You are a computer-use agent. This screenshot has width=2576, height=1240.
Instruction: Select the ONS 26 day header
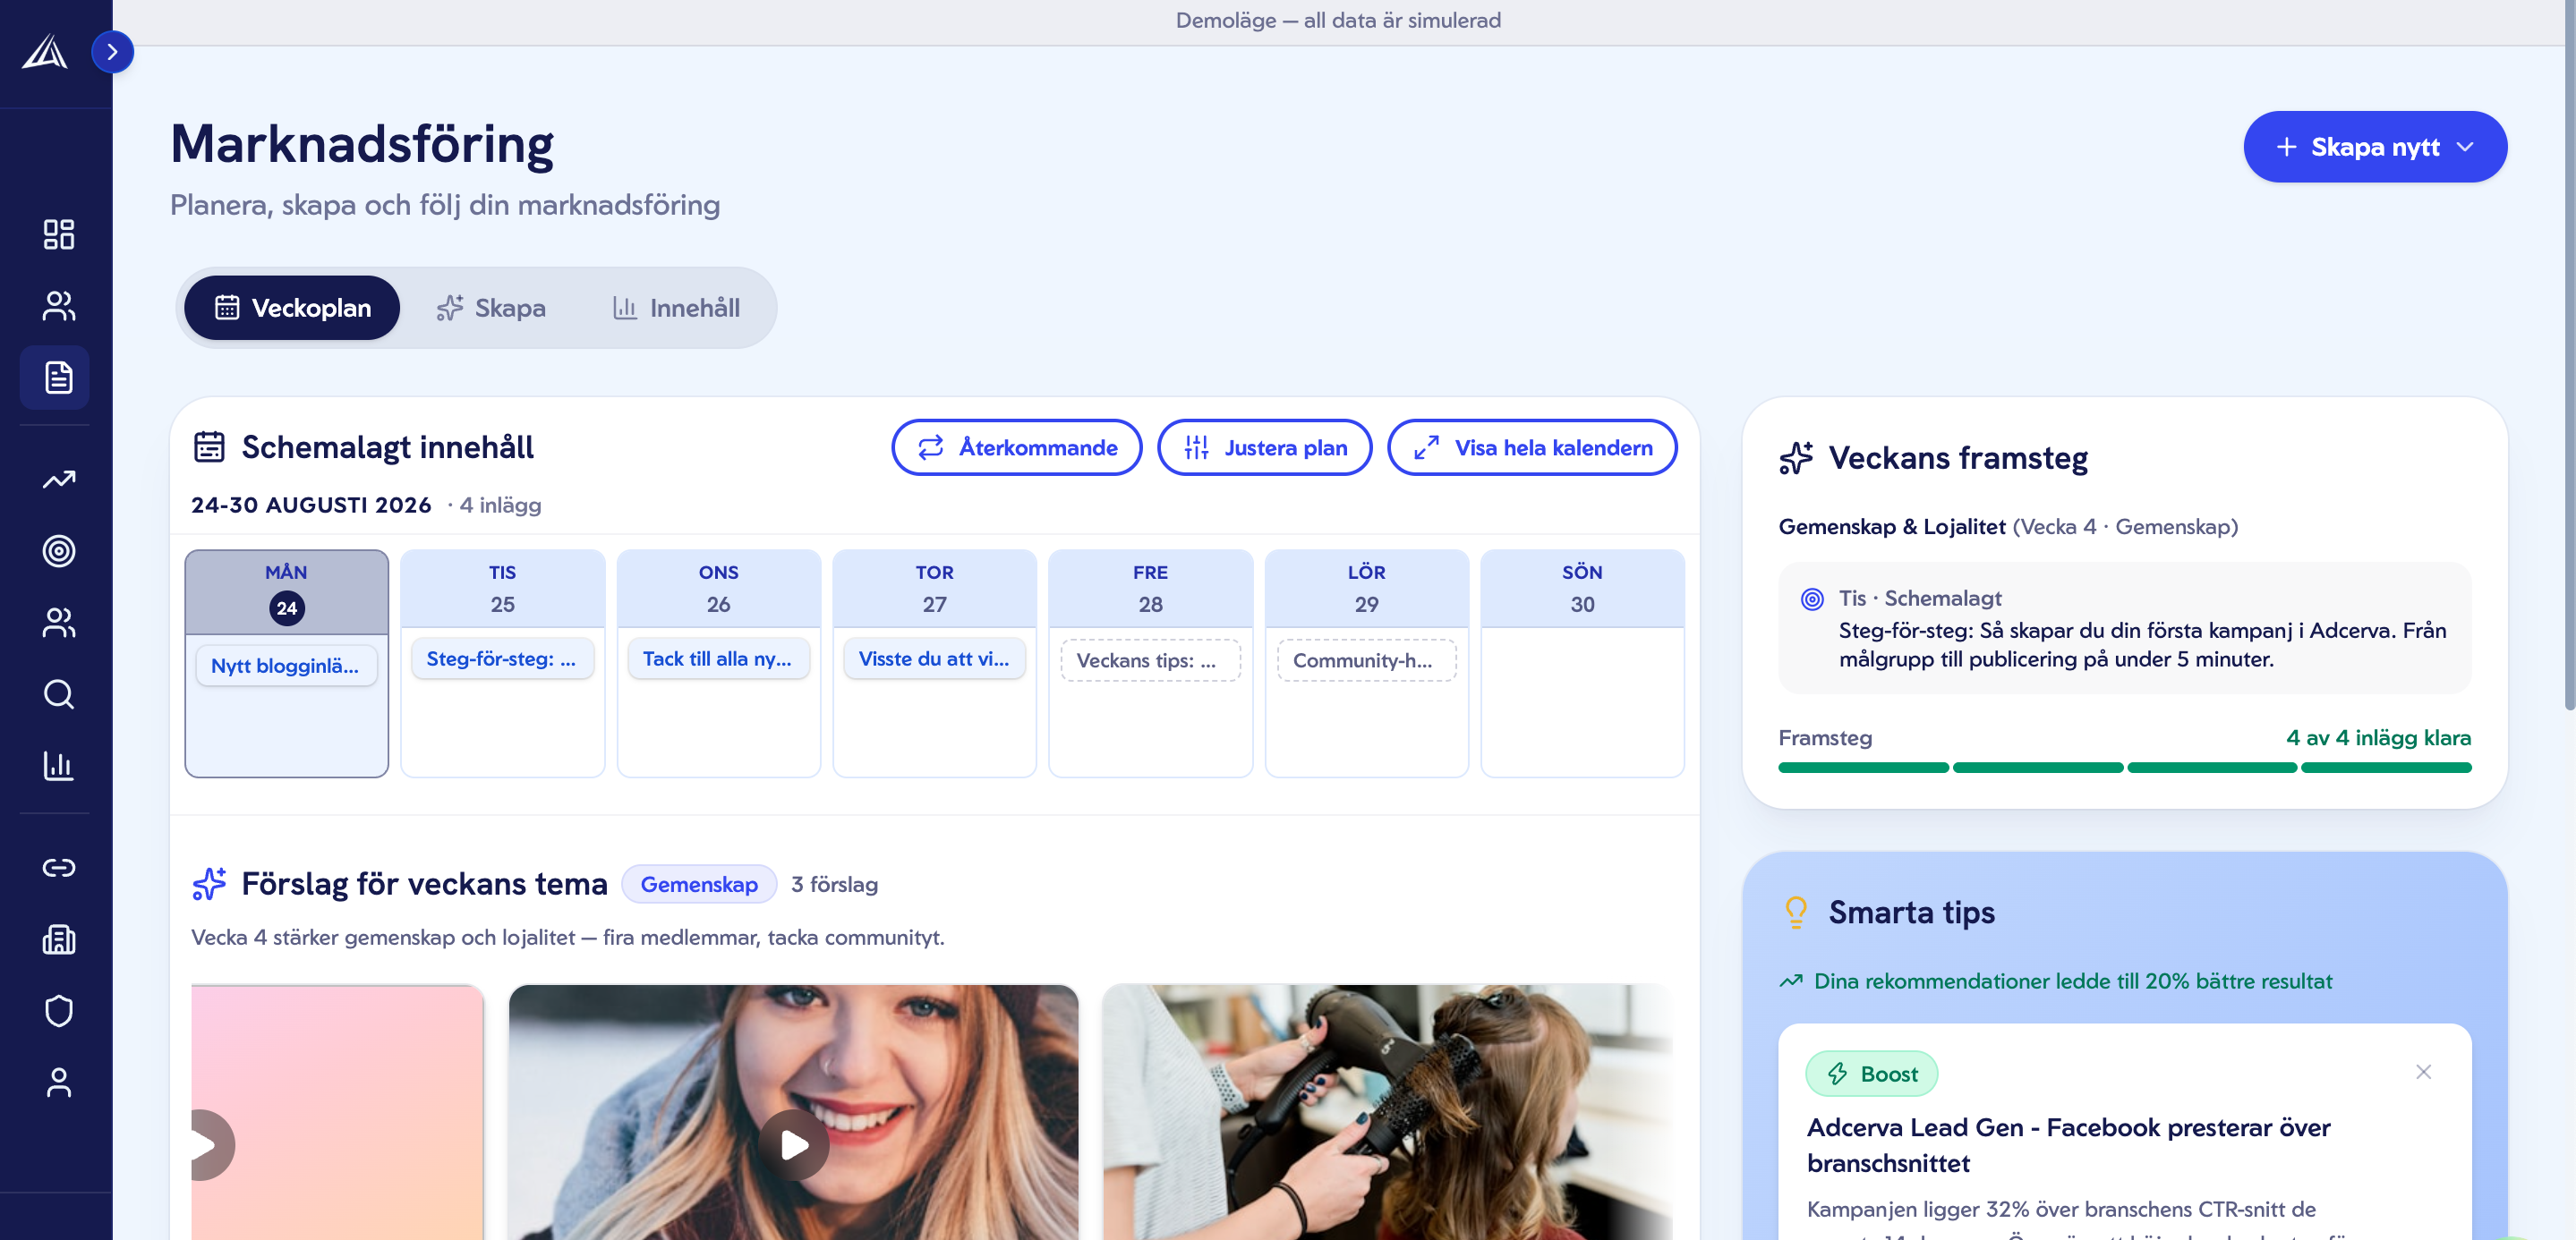719,590
